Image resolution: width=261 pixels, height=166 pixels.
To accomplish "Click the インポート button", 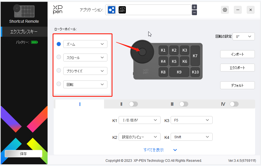I will tap(237, 54).
